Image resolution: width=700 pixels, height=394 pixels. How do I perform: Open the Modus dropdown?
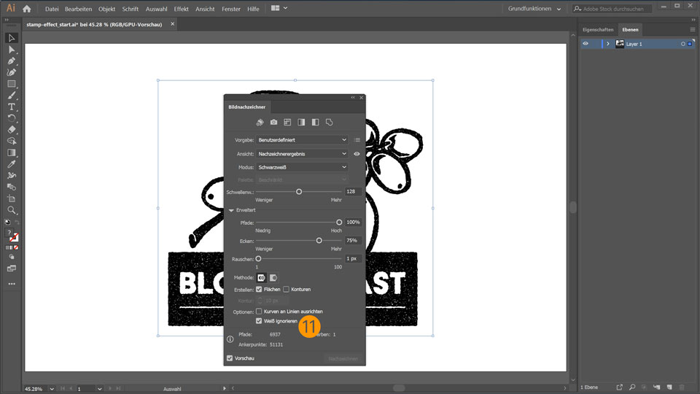302,167
